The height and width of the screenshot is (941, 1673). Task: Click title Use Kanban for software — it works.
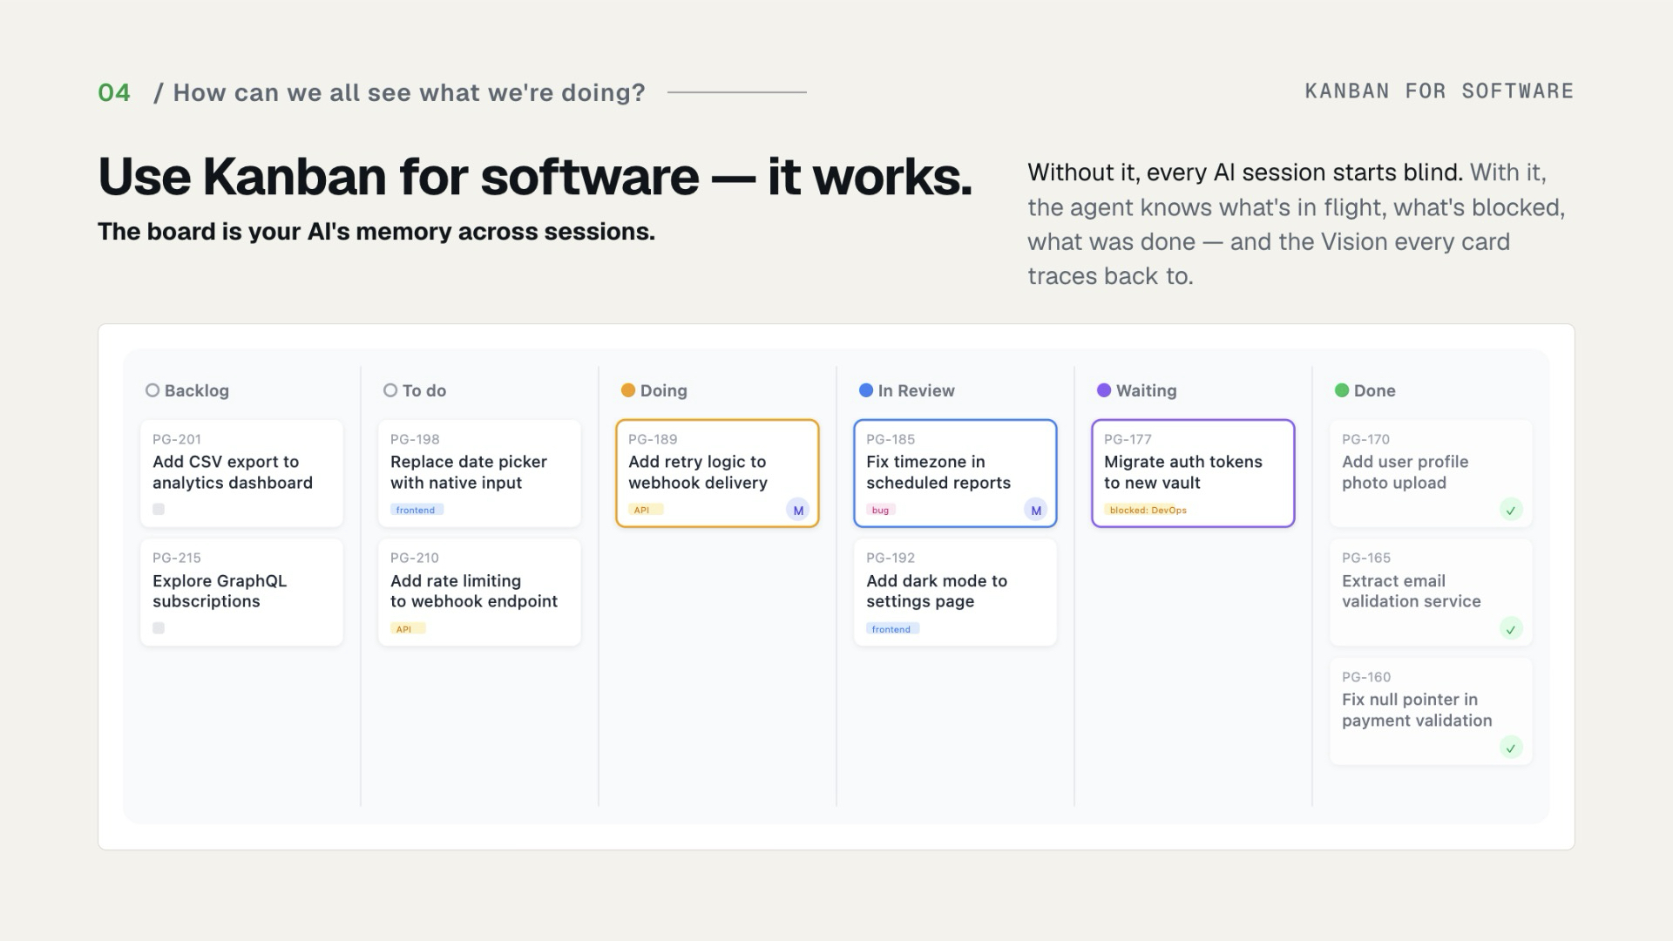[535, 177]
